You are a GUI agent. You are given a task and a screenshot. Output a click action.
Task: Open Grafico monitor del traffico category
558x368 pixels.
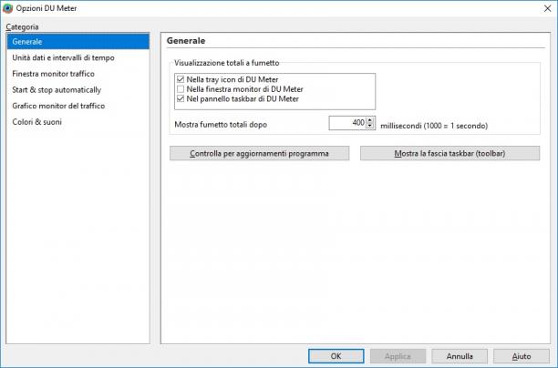tap(77, 106)
